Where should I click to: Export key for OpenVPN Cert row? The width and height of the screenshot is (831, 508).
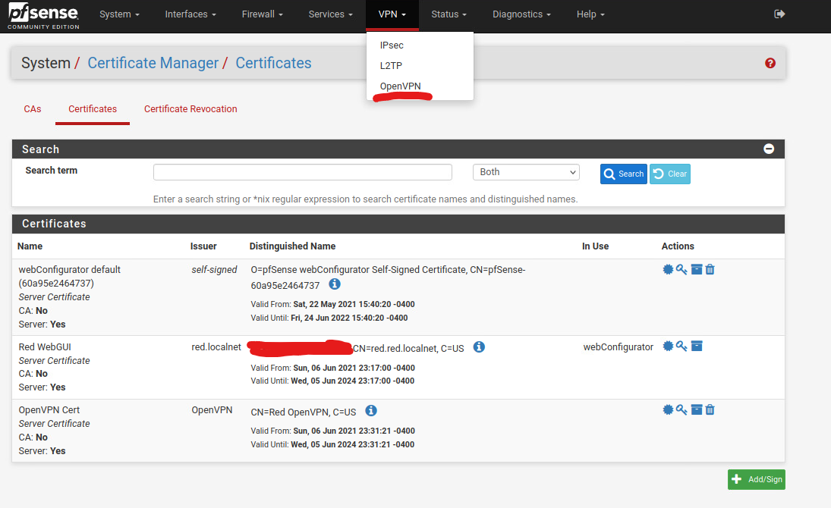681,409
